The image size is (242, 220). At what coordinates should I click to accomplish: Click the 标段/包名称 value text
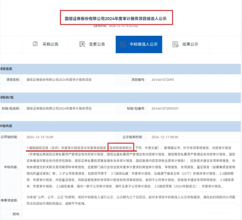click(x=59, y=109)
